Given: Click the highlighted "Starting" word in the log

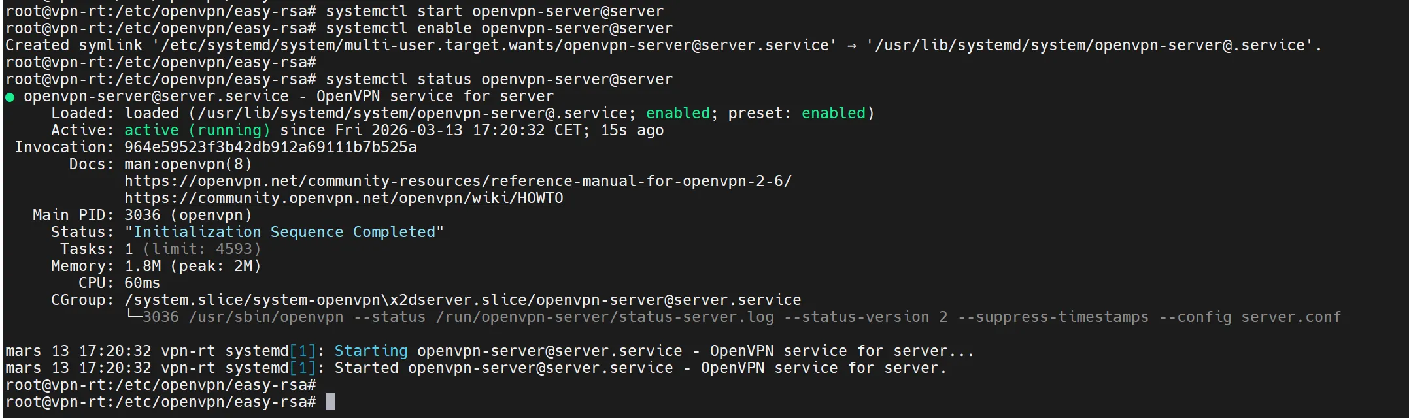Looking at the screenshot, I should 371,351.
